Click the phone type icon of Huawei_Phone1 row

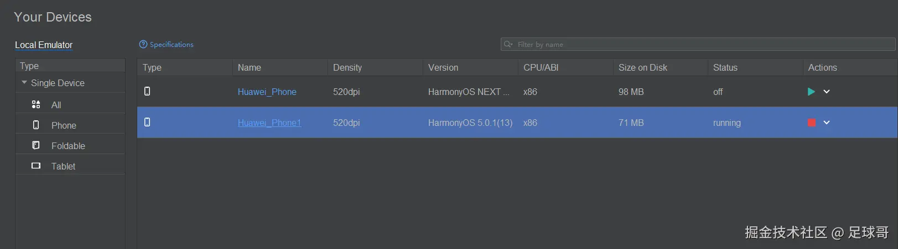[147, 122]
